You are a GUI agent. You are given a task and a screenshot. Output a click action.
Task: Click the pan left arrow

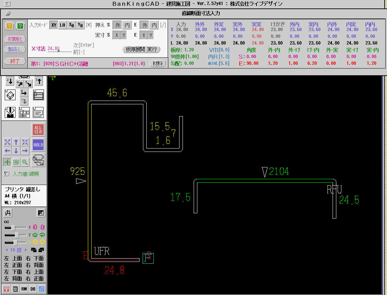click(7, 151)
